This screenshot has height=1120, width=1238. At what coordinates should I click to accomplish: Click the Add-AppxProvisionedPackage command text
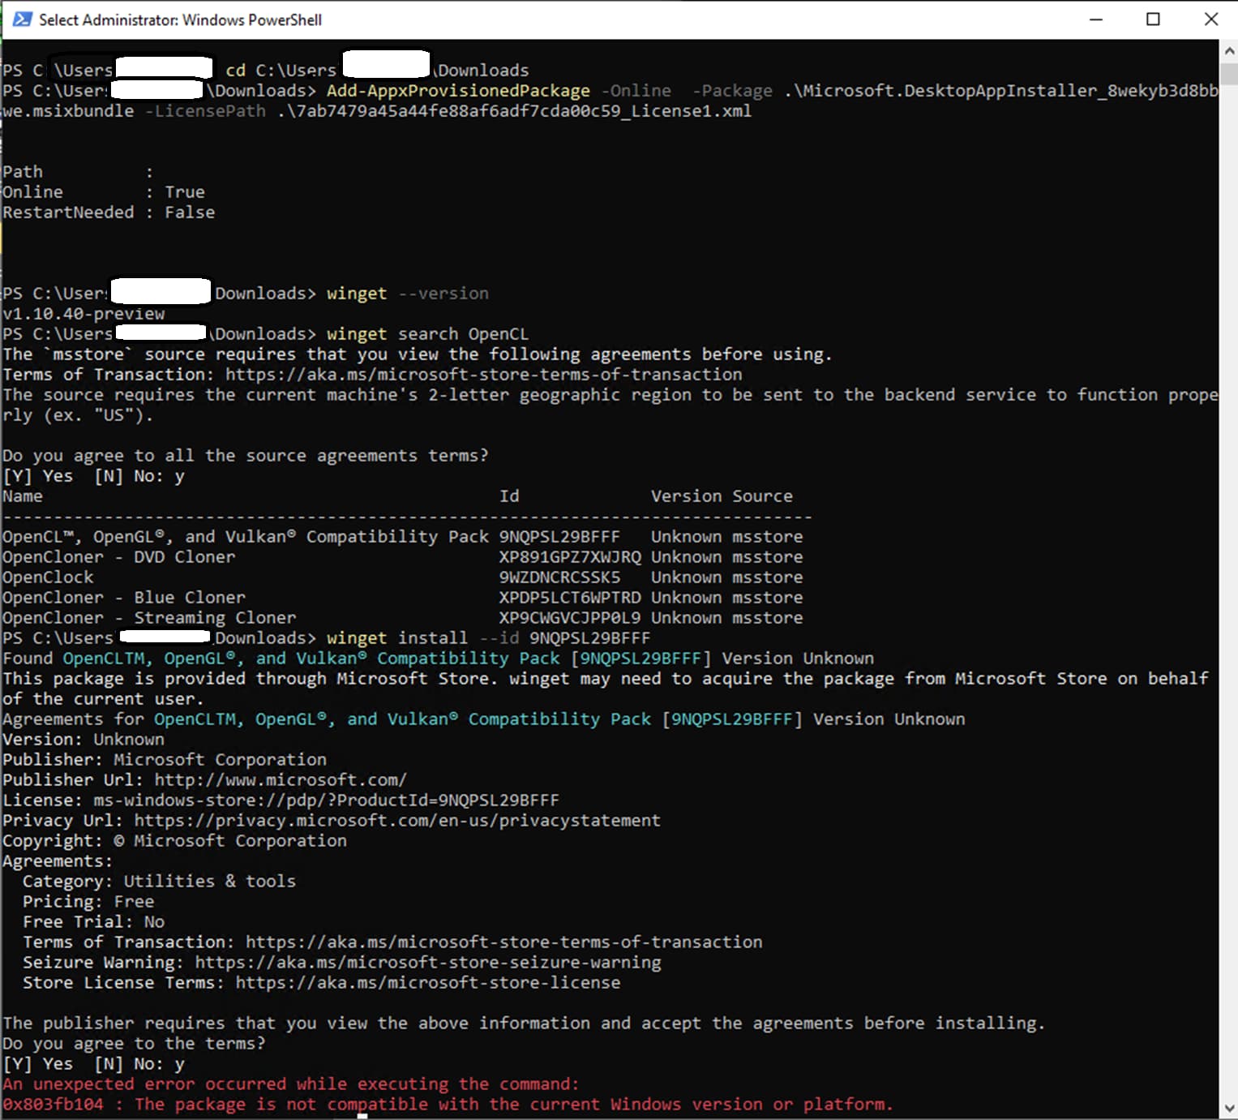coord(458,90)
